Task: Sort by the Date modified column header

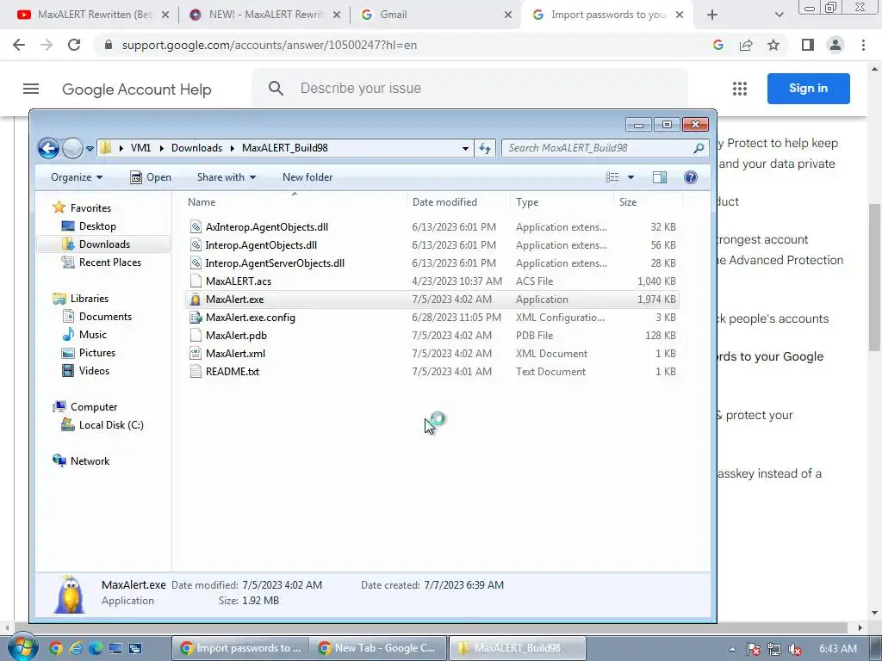Action: point(458,202)
